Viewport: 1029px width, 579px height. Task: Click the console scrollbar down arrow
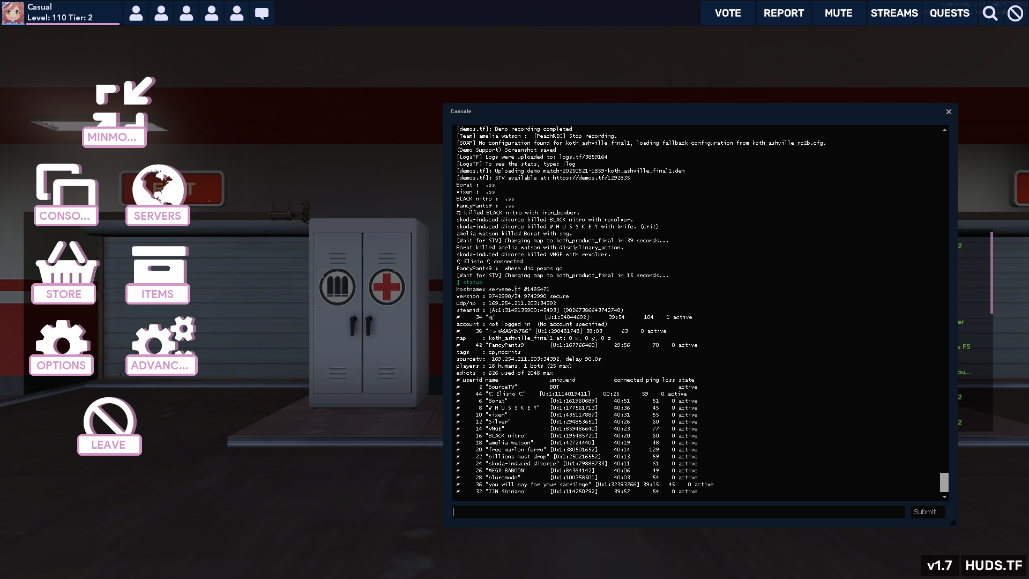pos(944,498)
